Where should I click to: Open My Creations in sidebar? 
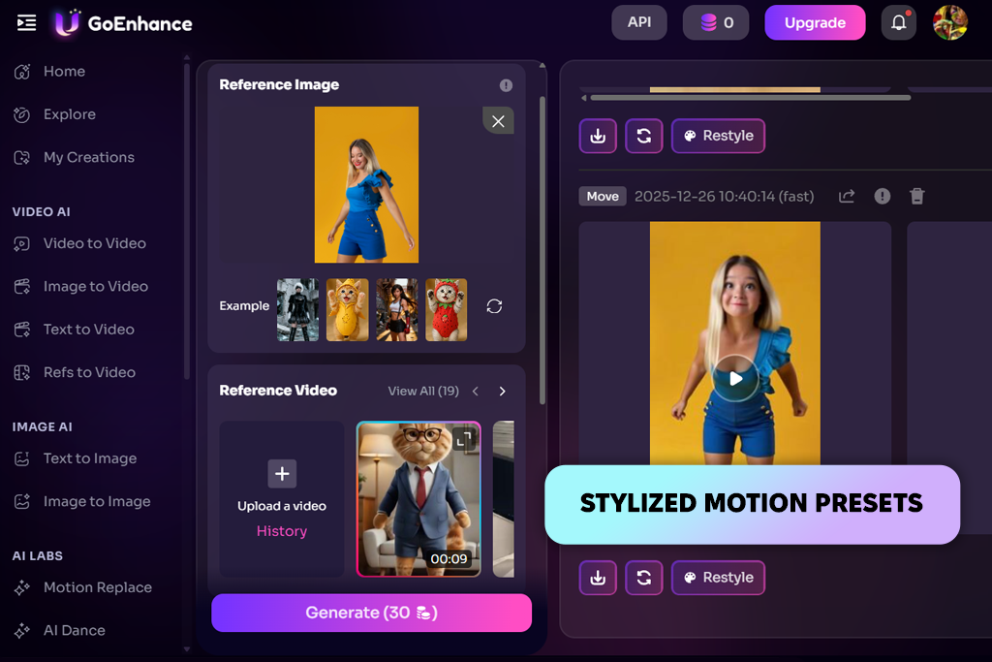tap(88, 158)
